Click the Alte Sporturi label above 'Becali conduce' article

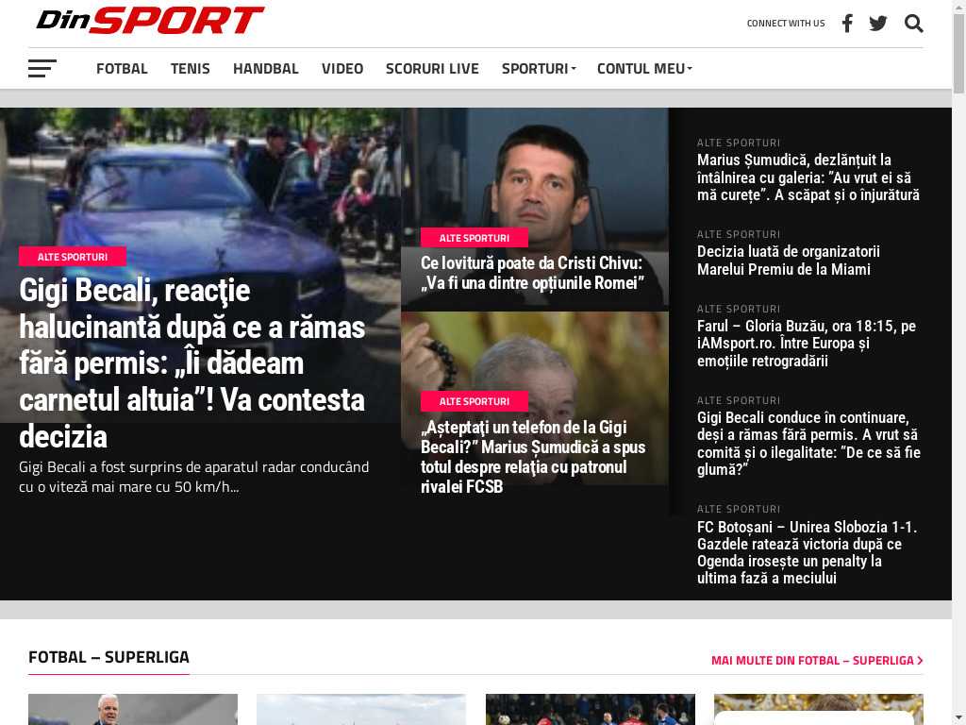[739, 400]
